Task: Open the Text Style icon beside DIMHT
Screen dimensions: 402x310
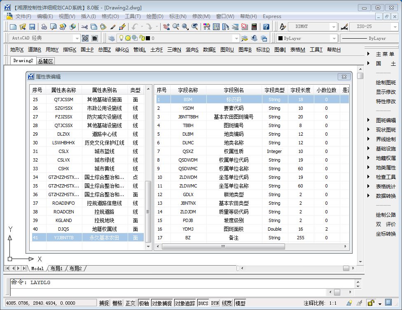Action: coord(283,27)
